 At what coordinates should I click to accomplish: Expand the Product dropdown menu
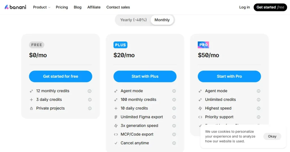(x=42, y=7)
